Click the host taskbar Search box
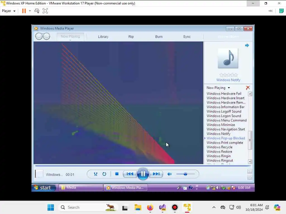The image size is (286, 214). [x=88, y=207]
